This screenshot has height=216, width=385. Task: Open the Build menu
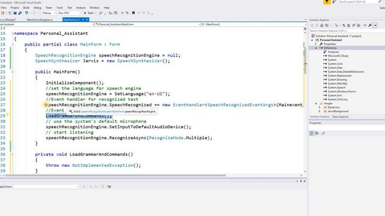(x=26, y=8)
